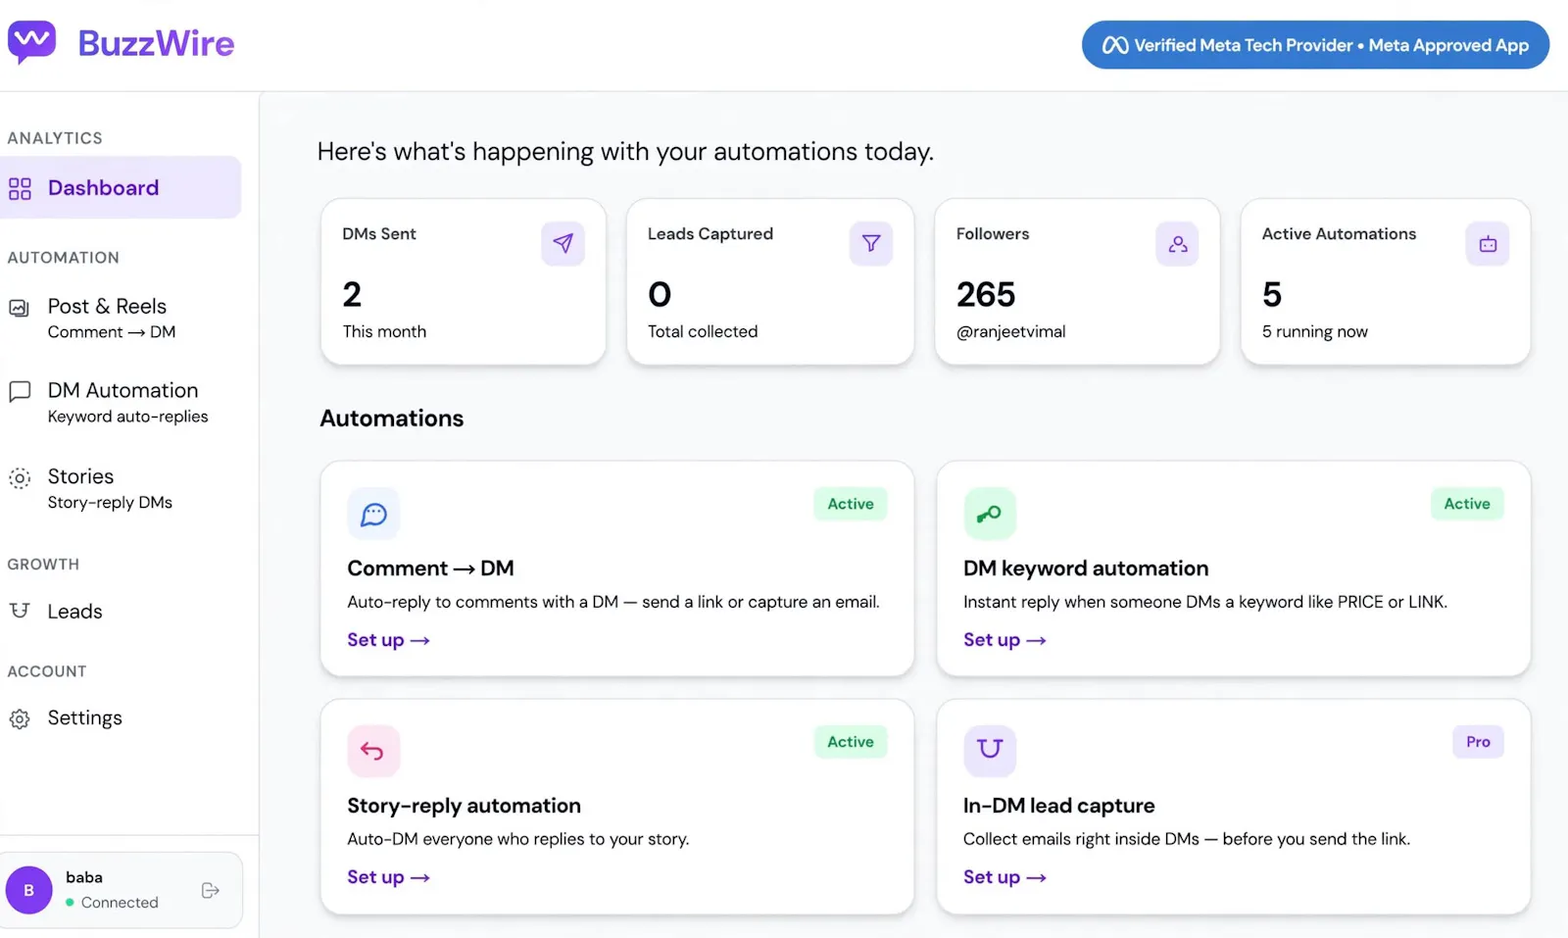Click the "@ranjeetvimal" handle text

point(1011,331)
